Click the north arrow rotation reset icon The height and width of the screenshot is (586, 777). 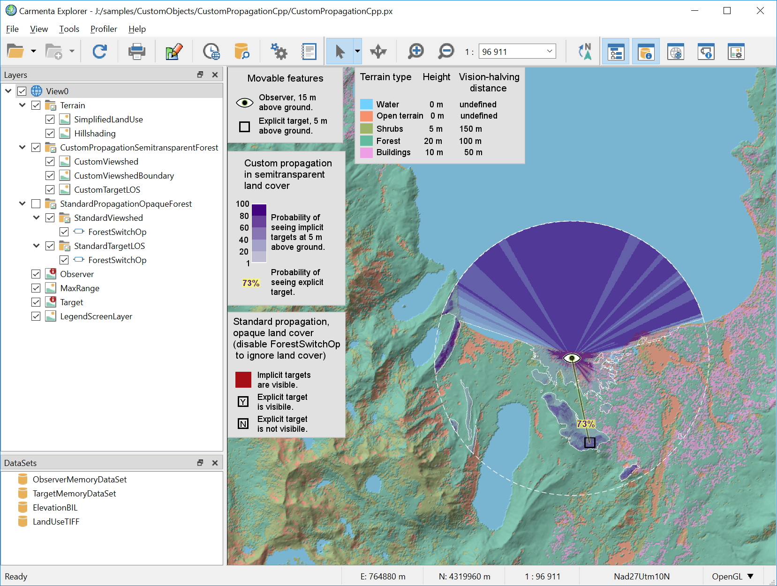click(x=585, y=52)
